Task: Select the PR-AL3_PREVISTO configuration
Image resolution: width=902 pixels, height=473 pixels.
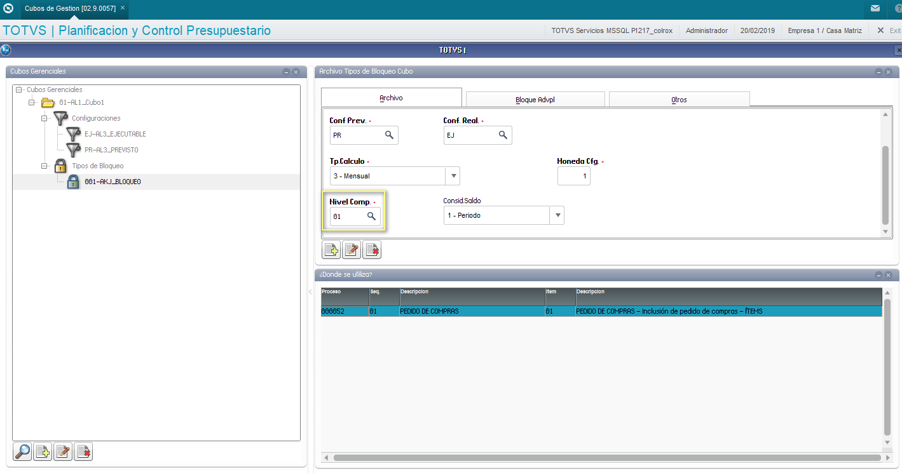Action: [111, 150]
